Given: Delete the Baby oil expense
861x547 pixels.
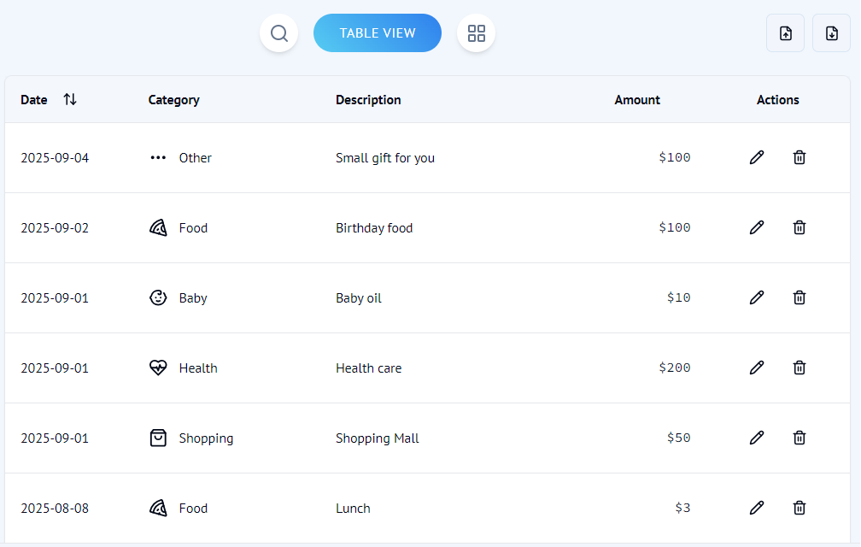Looking at the screenshot, I should pyautogui.click(x=799, y=297).
